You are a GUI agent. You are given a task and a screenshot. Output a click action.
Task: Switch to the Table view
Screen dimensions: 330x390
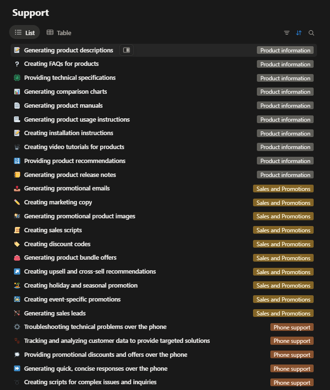(58, 33)
